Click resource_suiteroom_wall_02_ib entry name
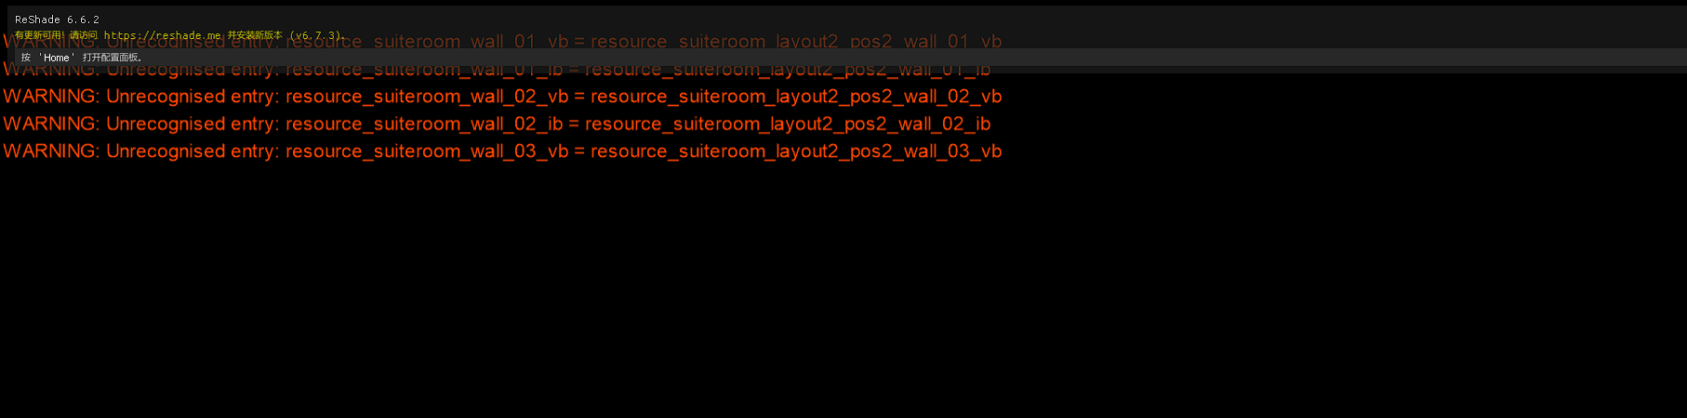Image resolution: width=1687 pixels, height=418 pixels. click(424, 124)
